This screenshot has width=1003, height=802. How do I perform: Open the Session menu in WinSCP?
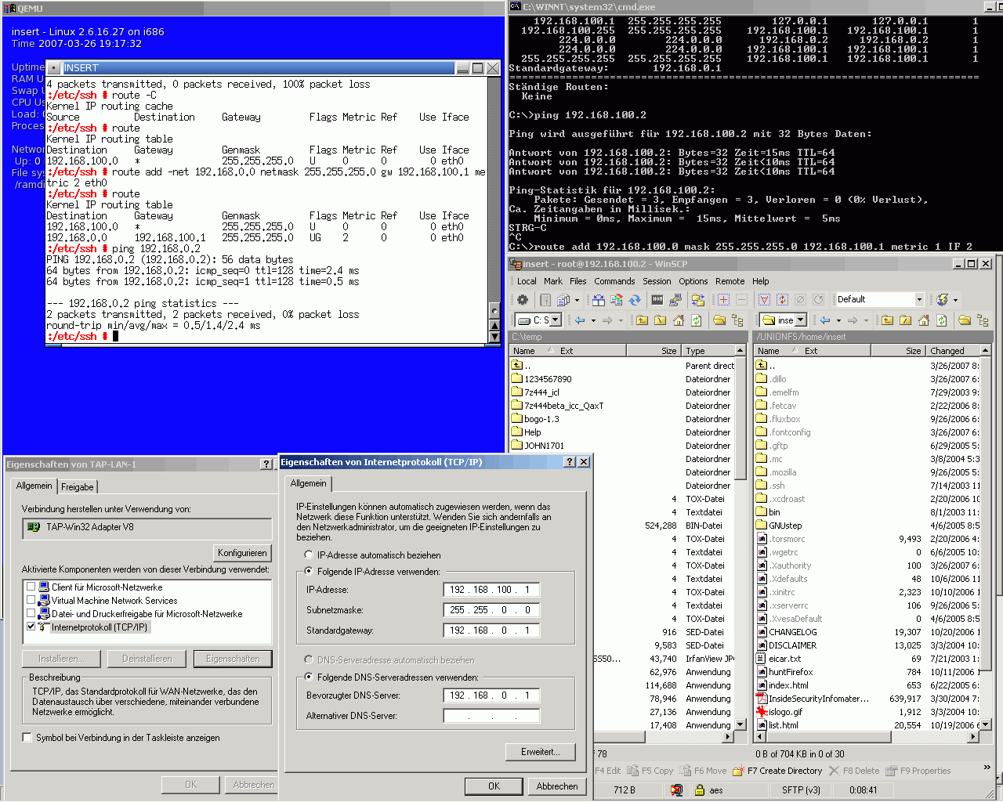(657, 281)
